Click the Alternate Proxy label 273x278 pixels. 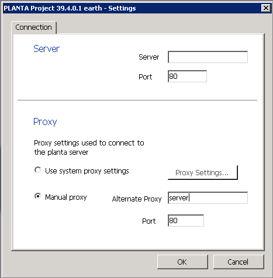tap(137, 199)
